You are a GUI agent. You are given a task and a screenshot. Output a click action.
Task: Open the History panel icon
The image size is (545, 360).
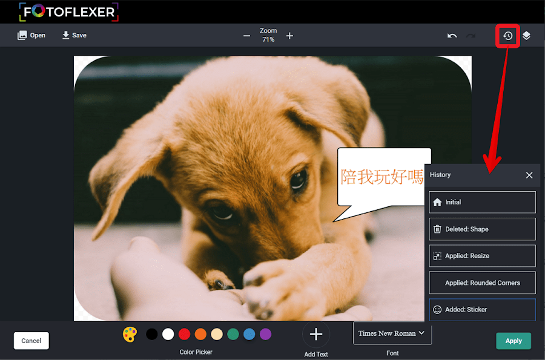click(507, 36)
